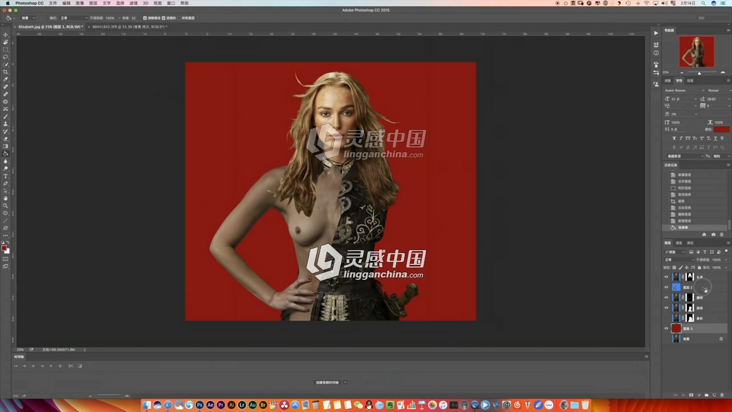The image size is (732, 412).
Task: Click the Apple menu logo
Action: click(7, 3)
